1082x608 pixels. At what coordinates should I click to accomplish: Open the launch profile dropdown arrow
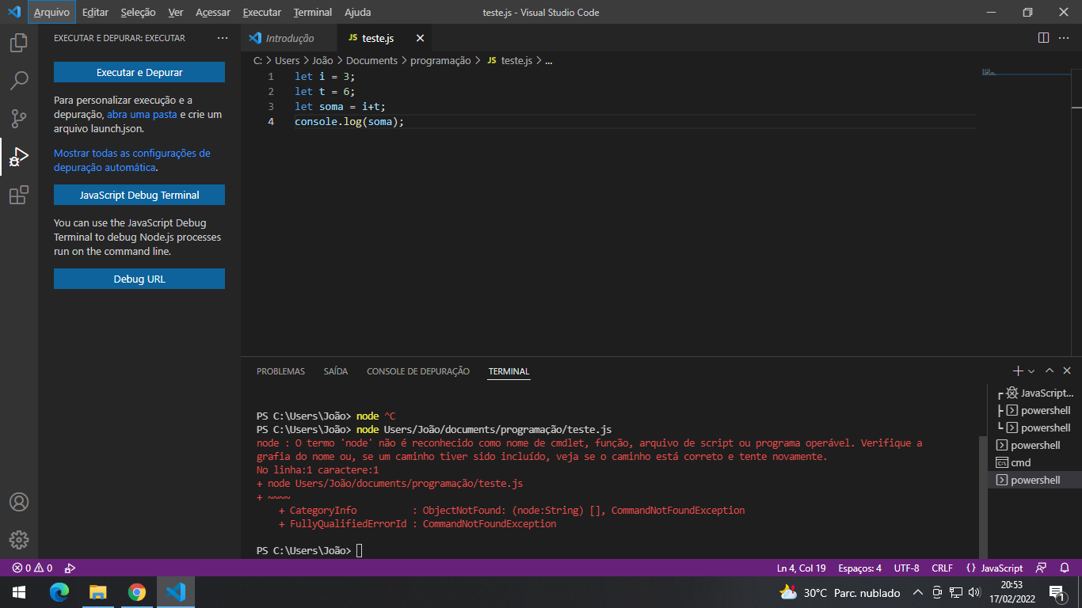[1031, 370]
